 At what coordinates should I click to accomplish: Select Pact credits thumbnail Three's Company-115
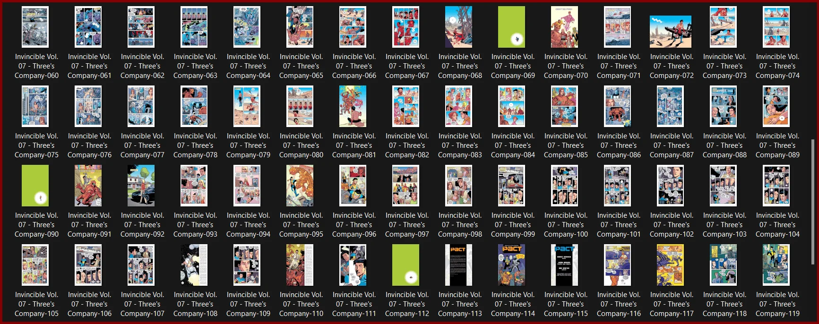(x=564, y=265)
